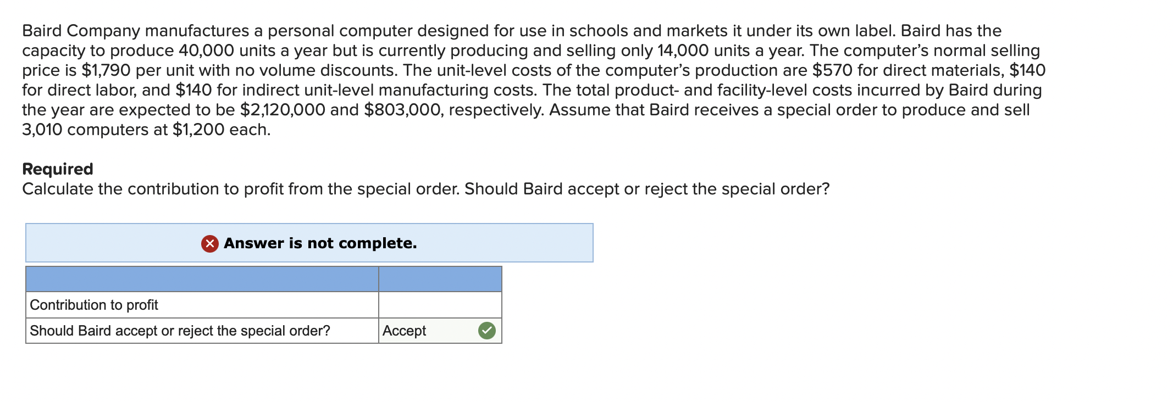Click the '$1,200' special order price
The image size is (1173, 402).
pos(198,130)
